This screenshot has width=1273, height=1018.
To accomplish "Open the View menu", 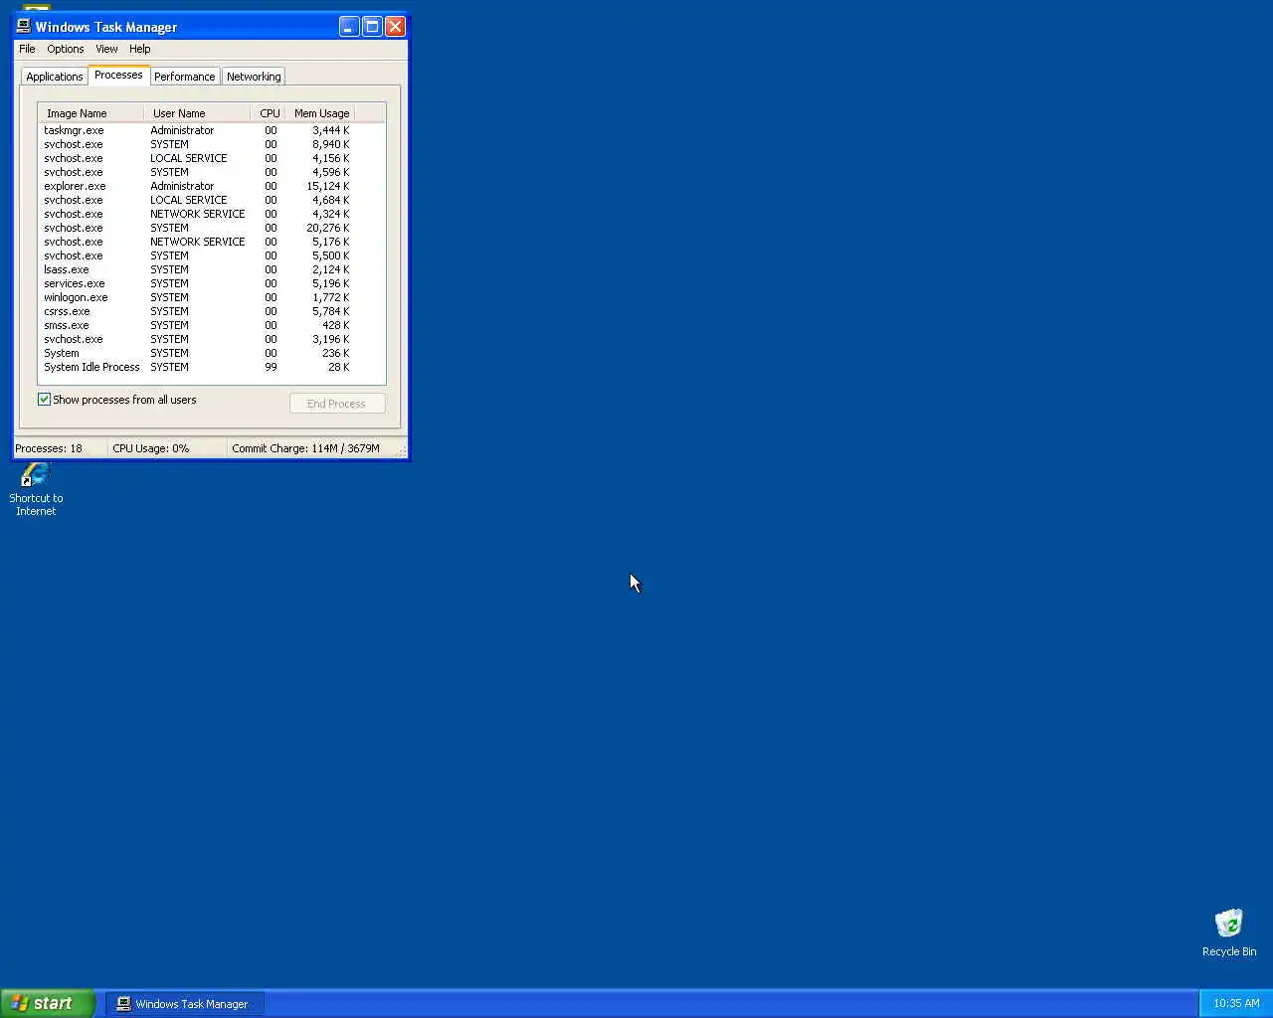I will pyautogui.click(x=106, y=49).
